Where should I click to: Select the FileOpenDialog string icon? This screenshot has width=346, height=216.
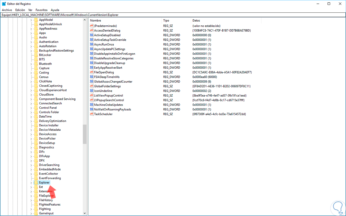(x=92, y=72)
